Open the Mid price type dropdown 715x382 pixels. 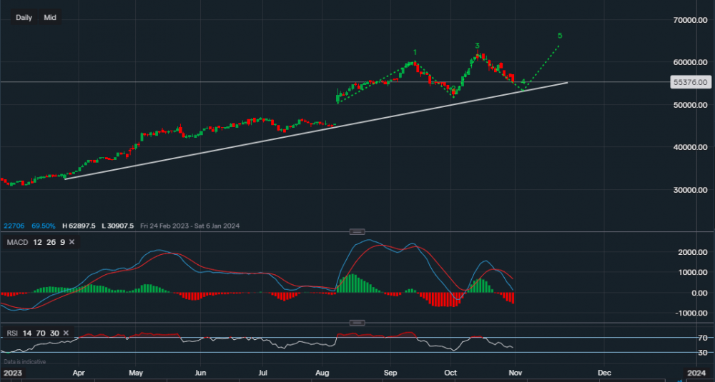tap(50, 18)
